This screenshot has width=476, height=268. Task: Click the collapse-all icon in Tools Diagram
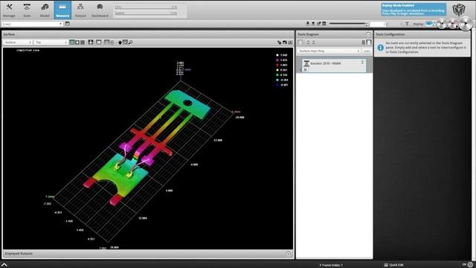308,42
